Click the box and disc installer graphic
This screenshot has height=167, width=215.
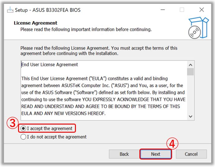click(x=199, y=28)
